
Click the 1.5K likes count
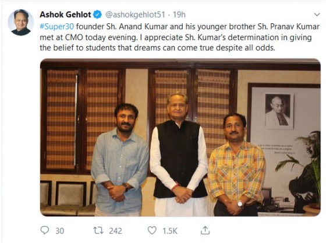tap(170, 231)
